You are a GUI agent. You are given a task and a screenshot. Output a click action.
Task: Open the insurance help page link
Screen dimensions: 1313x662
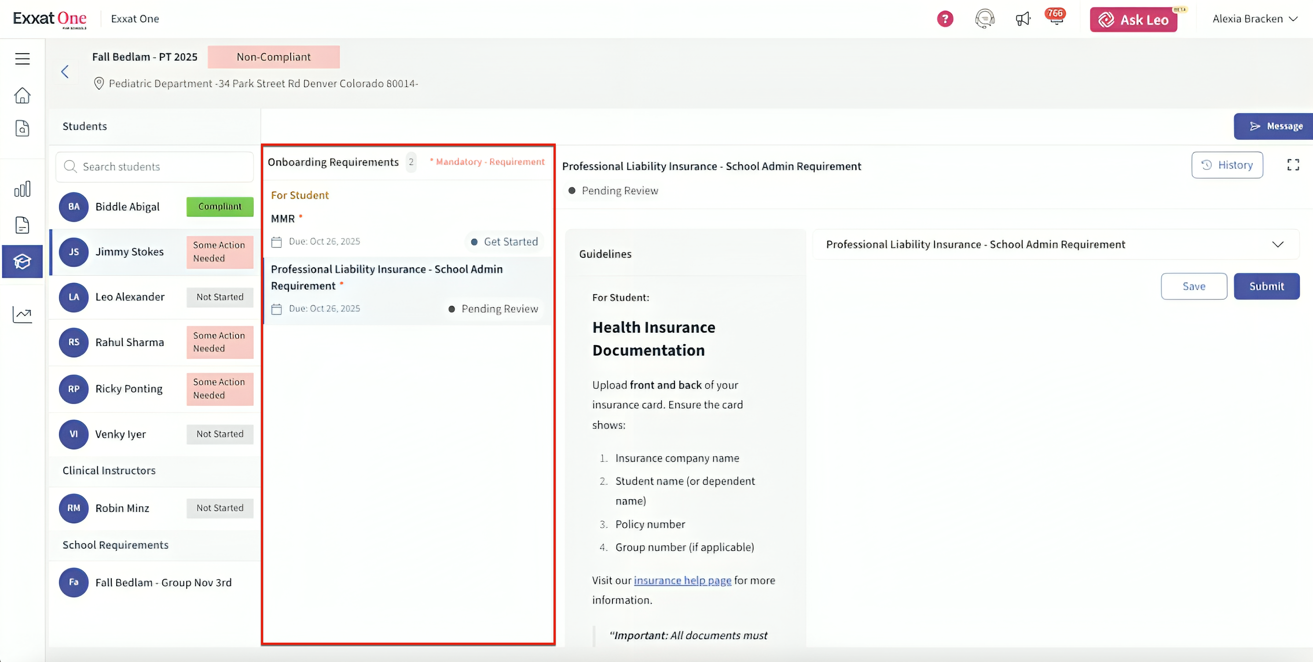coord(682,581)
